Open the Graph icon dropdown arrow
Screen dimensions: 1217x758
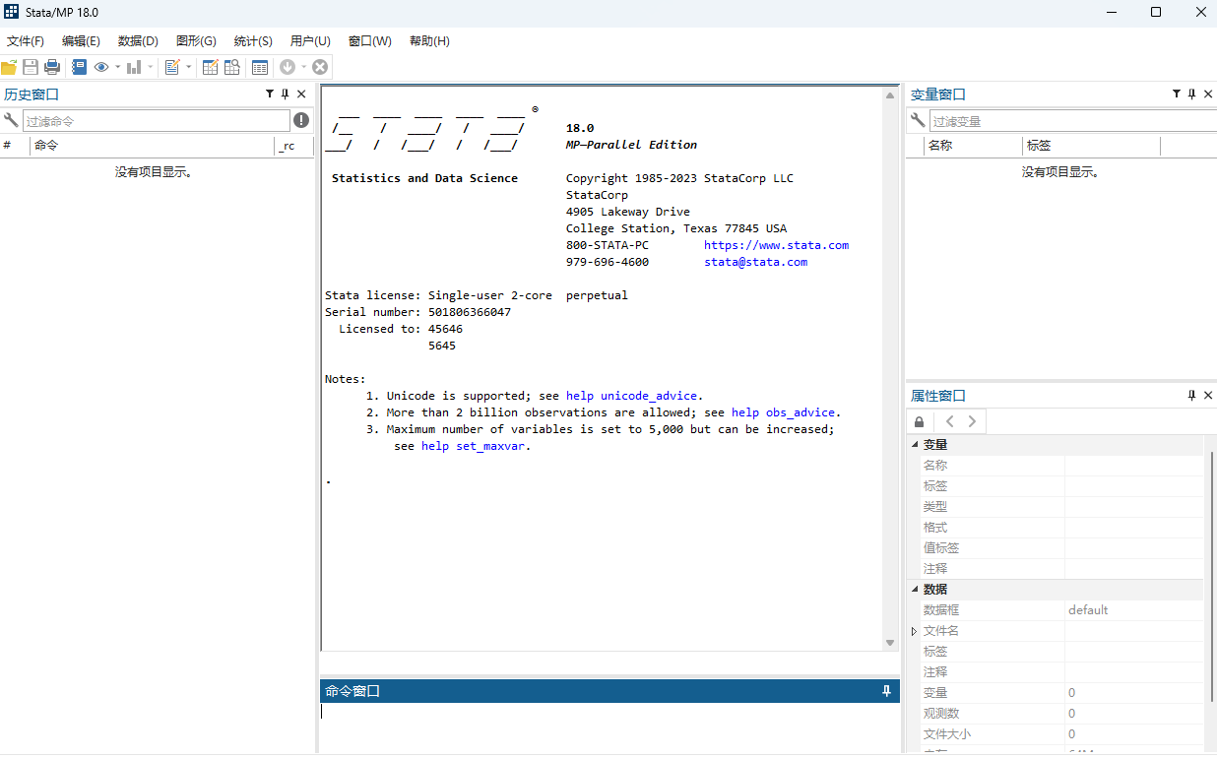tap(150, 67)
